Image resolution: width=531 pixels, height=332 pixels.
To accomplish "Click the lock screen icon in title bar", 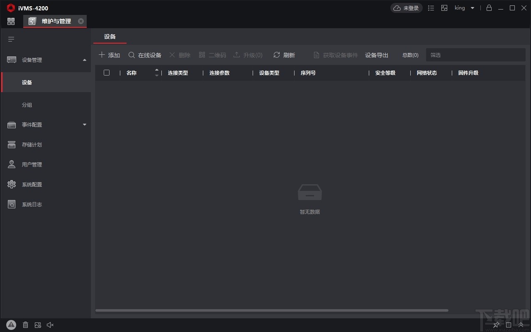I will pos(489,8).
